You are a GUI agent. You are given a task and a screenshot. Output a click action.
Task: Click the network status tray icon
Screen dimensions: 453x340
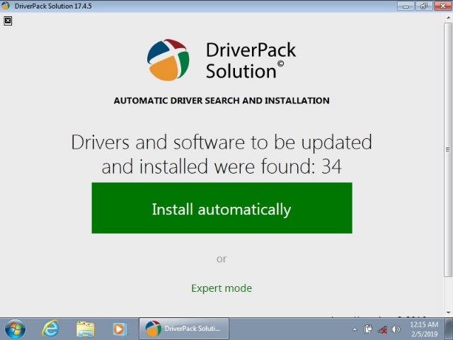coord(382,329)
